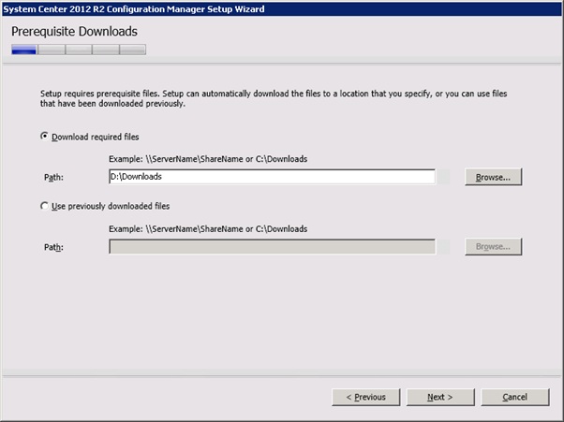Click the disabled path field for previous downloads
This screenshot has width=564, height=422.
click(272, 247)
